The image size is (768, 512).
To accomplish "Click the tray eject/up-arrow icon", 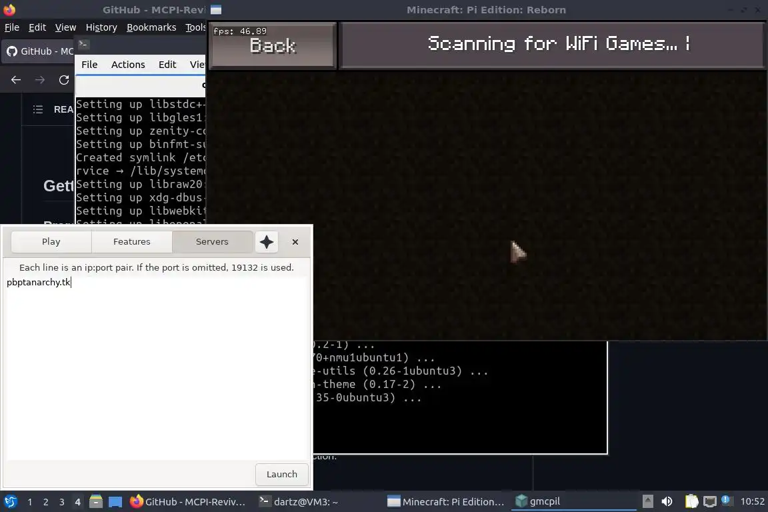I will pos(647,501).
